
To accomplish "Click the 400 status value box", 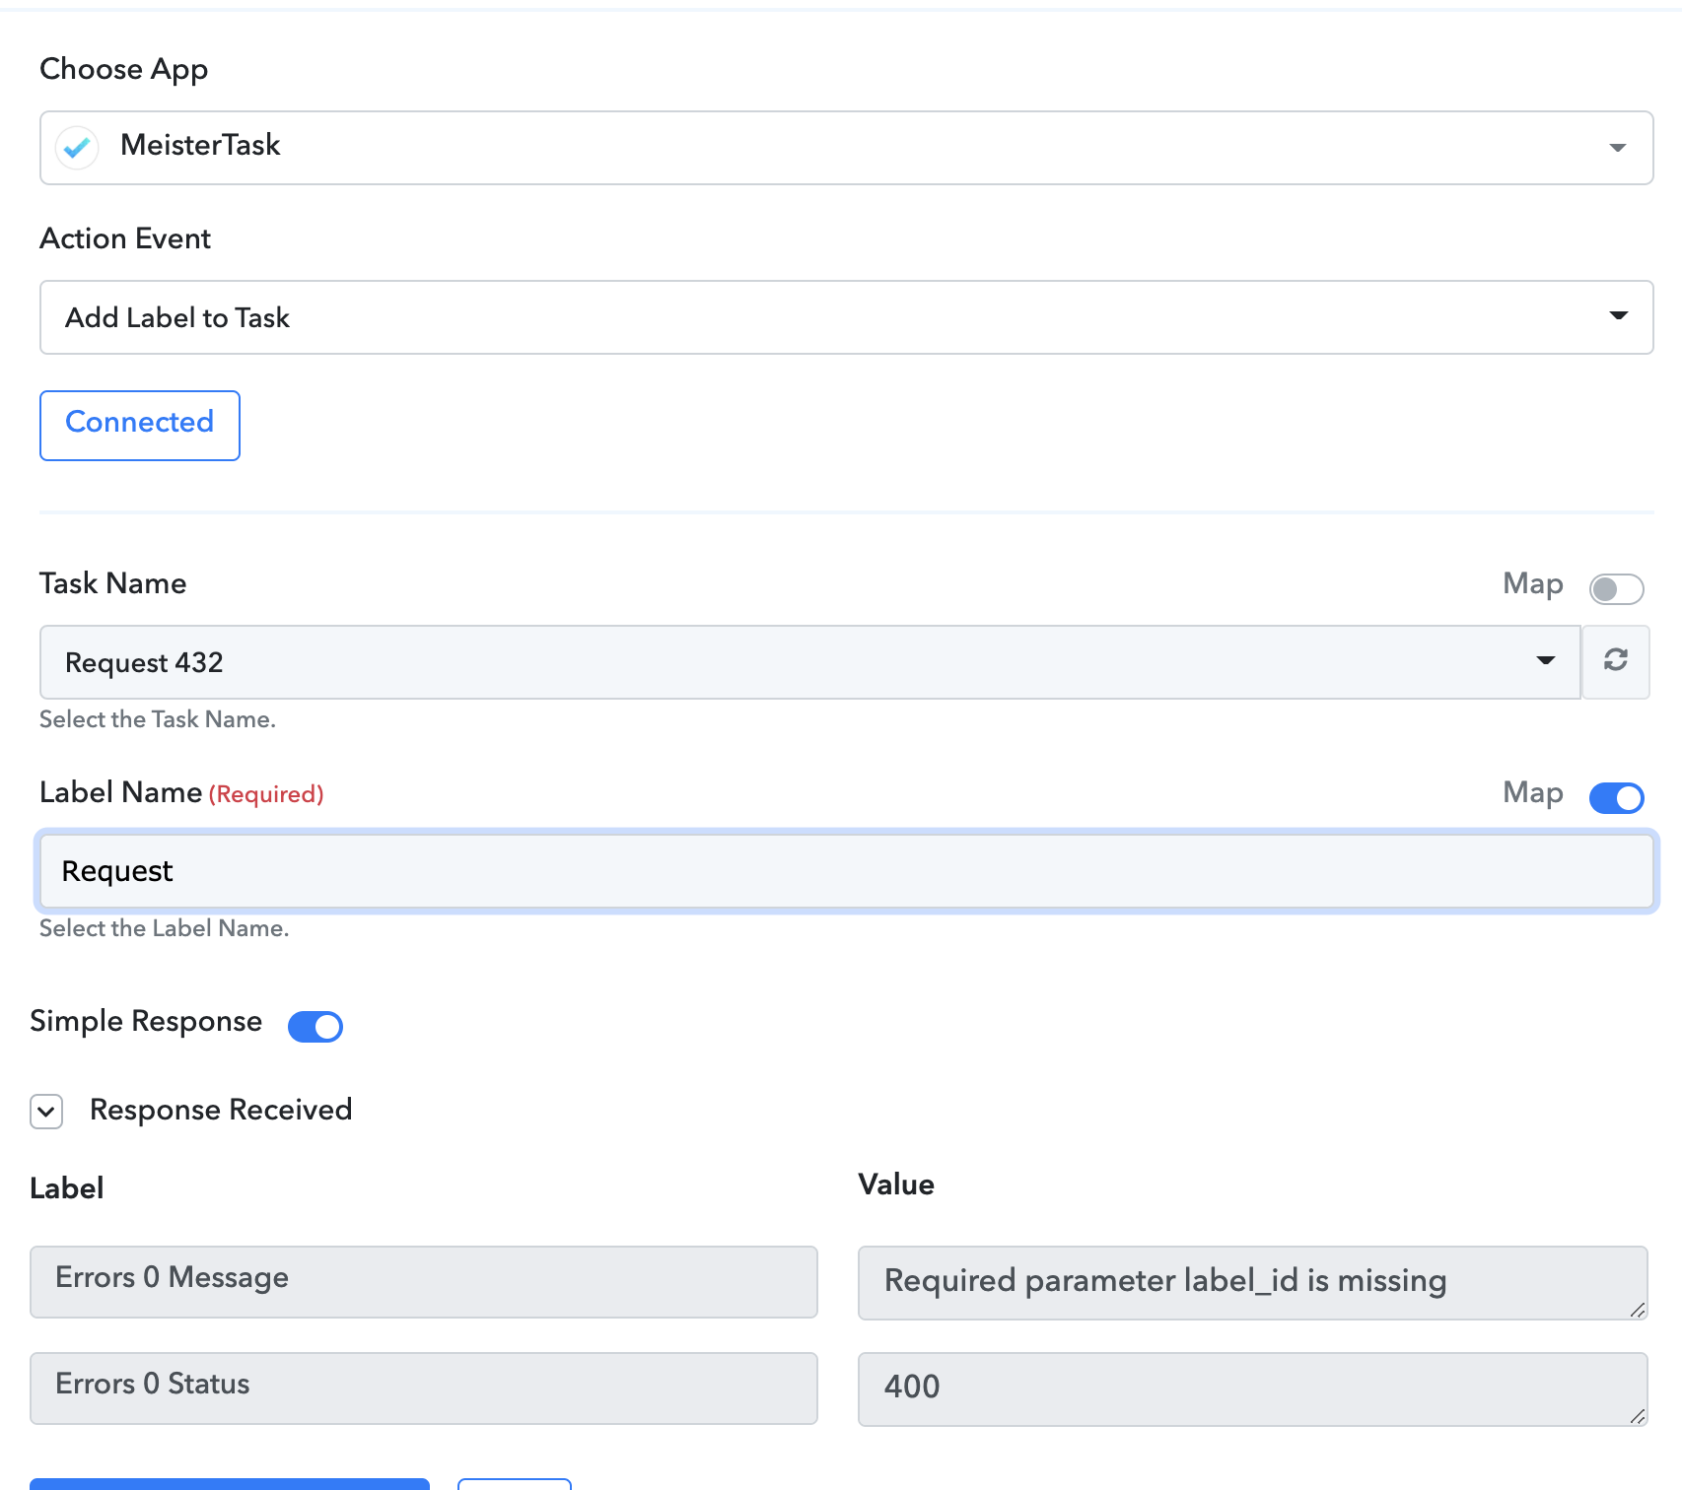I will (x=1253, y=1388).
